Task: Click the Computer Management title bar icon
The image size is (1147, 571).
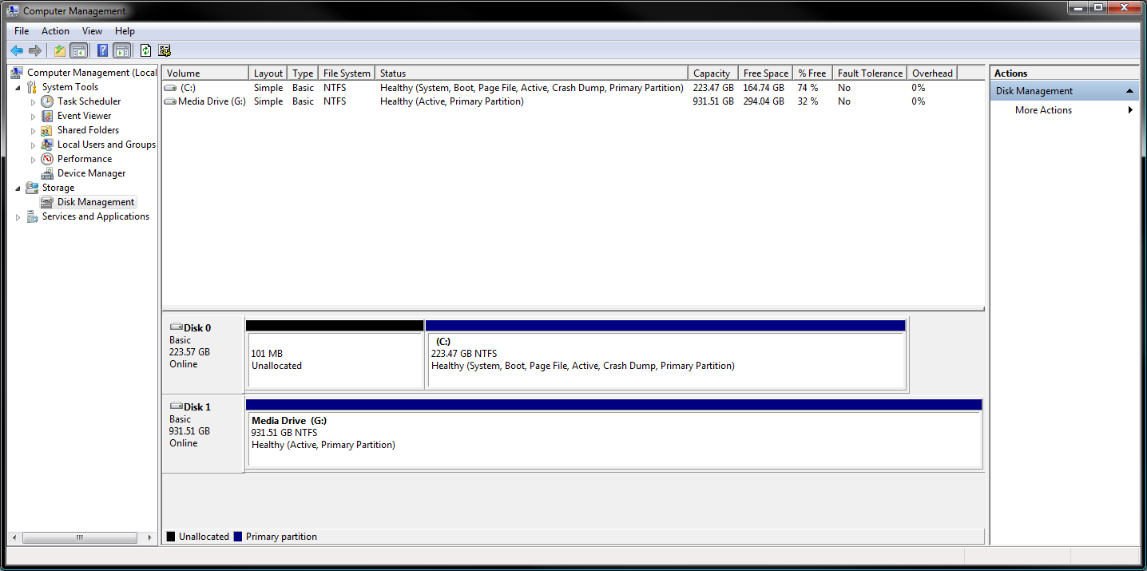Action: pos(13,11)
